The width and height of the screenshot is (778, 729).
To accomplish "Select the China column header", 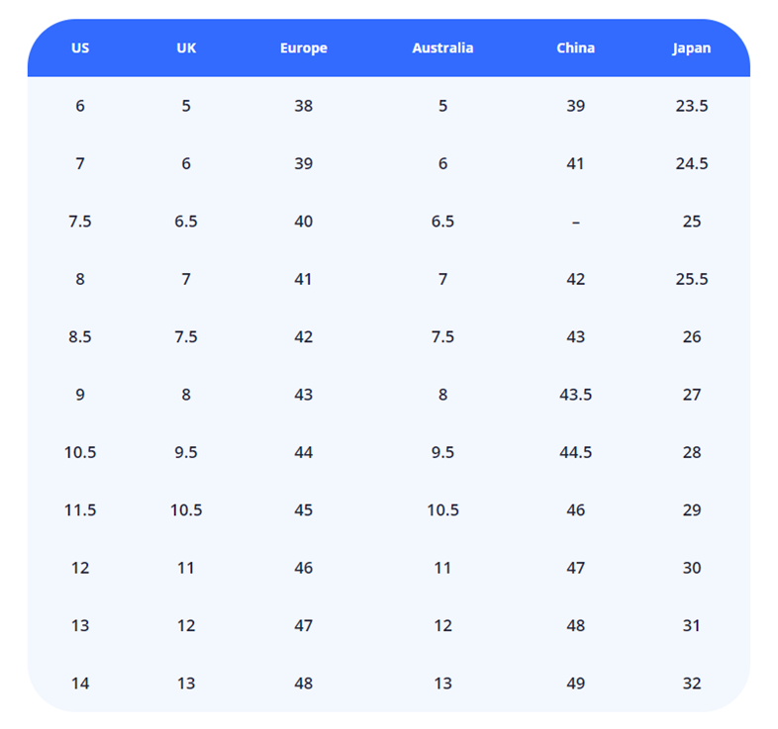I will click(575, 47).
